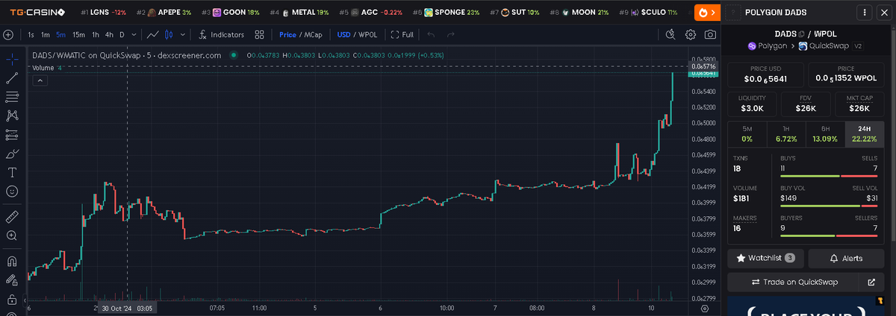
Task: Select the candlestick chart style
Action: click(169, 34)
